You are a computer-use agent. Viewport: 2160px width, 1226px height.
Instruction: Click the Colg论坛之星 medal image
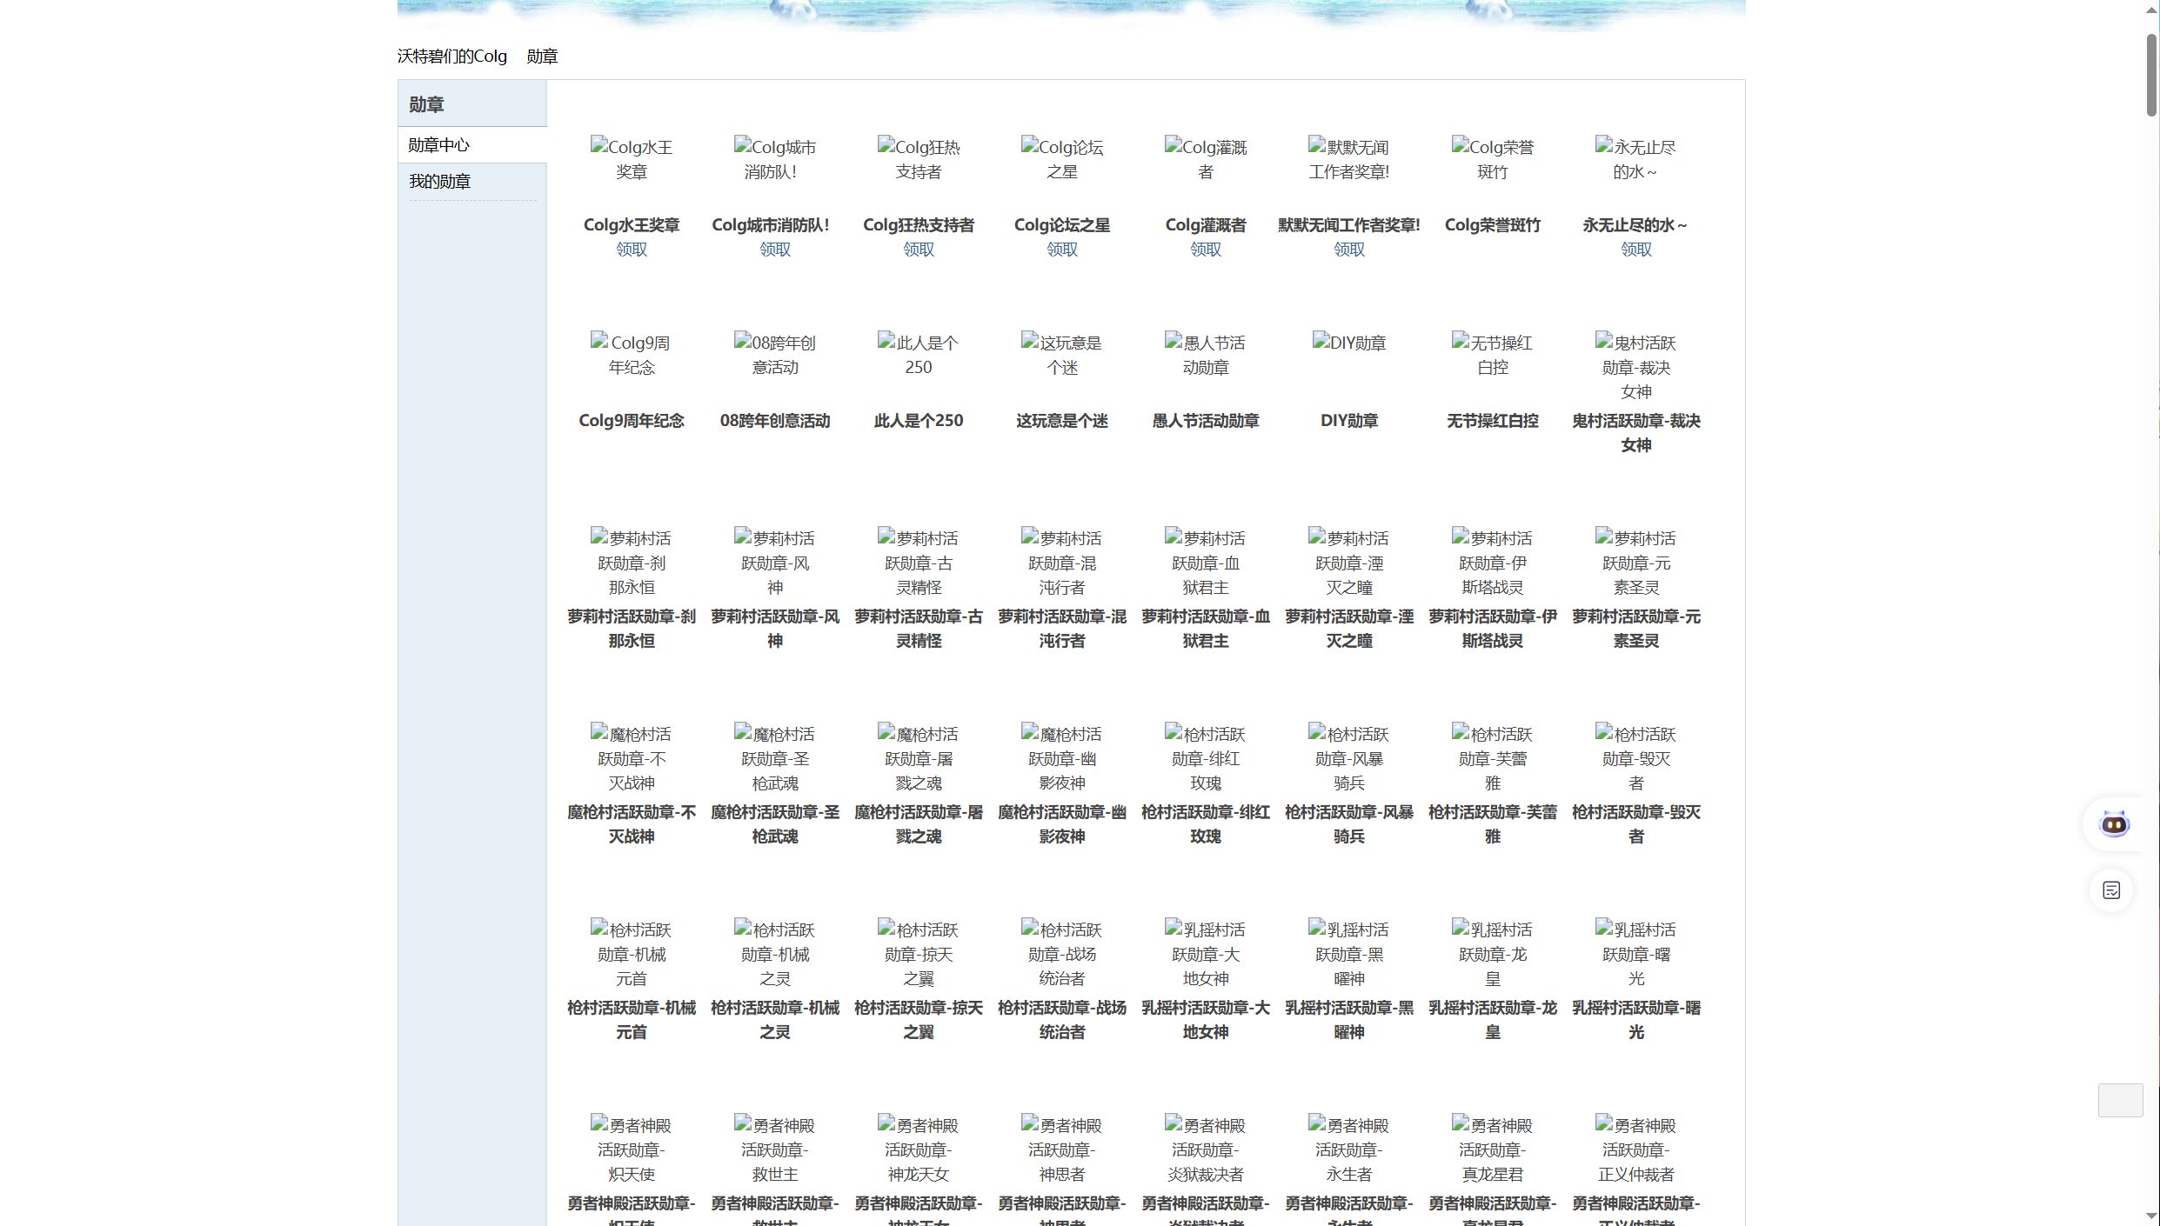[1061, 159]
